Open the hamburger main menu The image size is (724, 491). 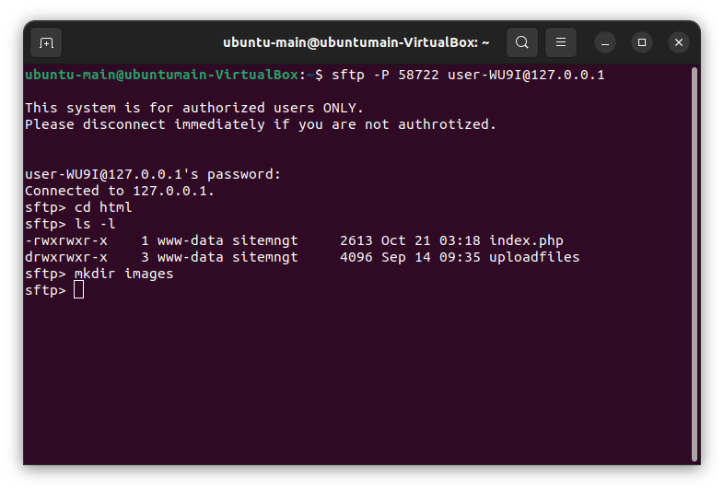[x=561, y=42]
